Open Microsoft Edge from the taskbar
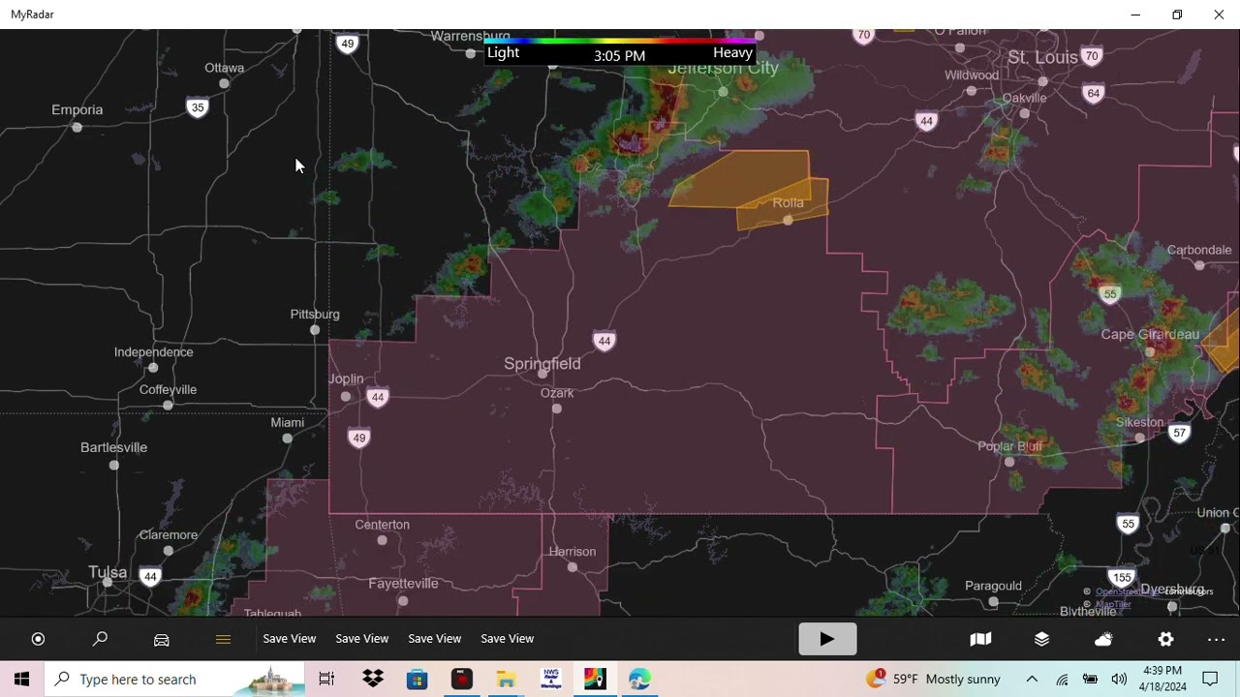Image resolution: width=1240 pixels, height=697 pixels. tap(639, 680)
